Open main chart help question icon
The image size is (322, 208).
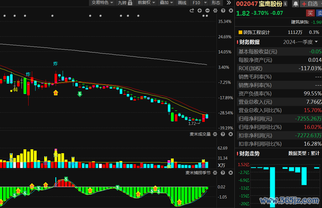tap(223, 11)
